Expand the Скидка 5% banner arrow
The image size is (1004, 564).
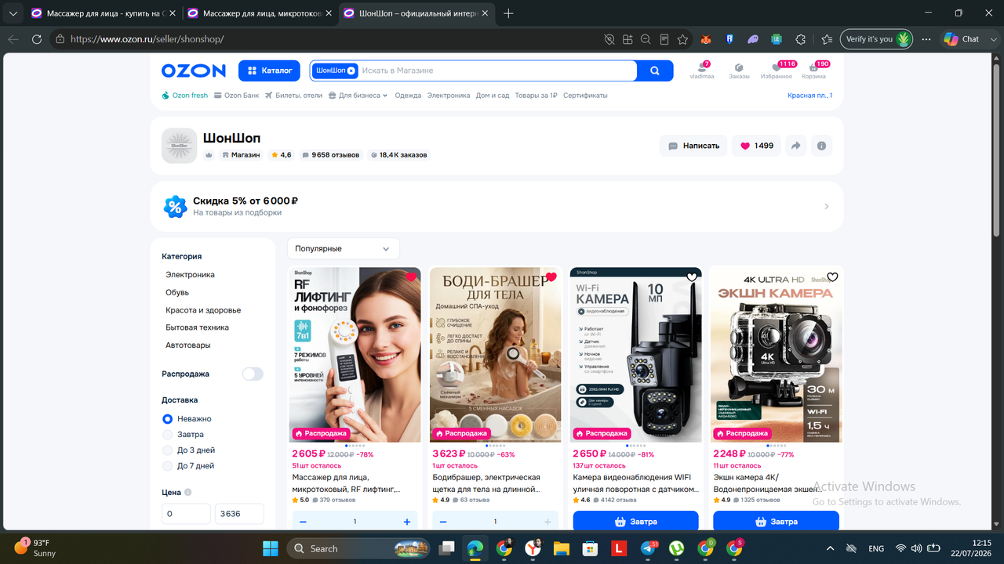point(827,207)
